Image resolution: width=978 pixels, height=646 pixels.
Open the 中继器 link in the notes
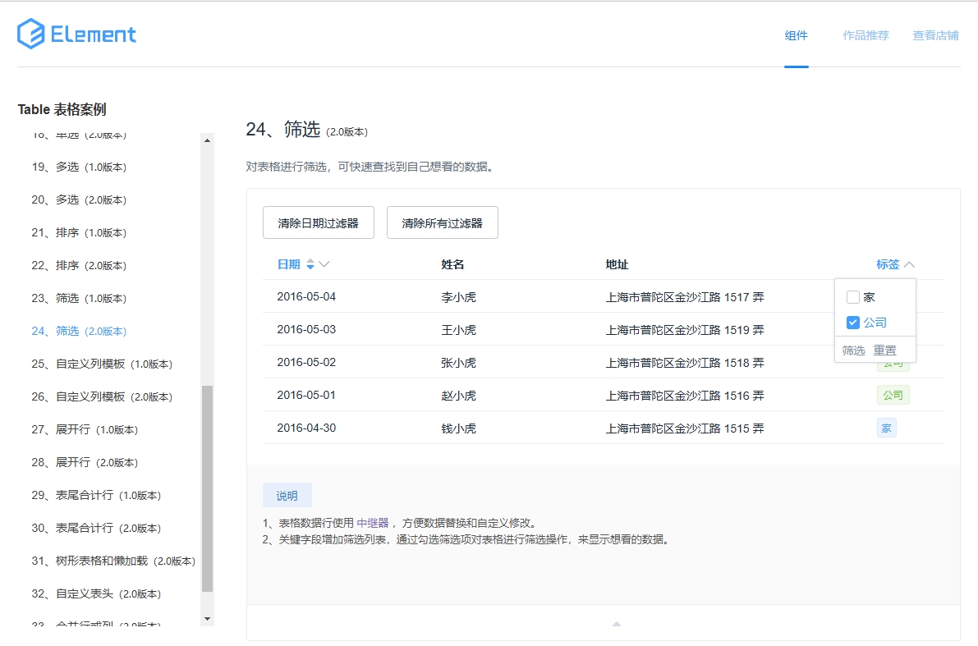(372, 523)
